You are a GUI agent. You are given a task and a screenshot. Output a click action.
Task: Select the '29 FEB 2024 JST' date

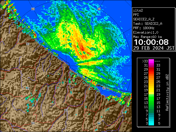click(154, 48)
